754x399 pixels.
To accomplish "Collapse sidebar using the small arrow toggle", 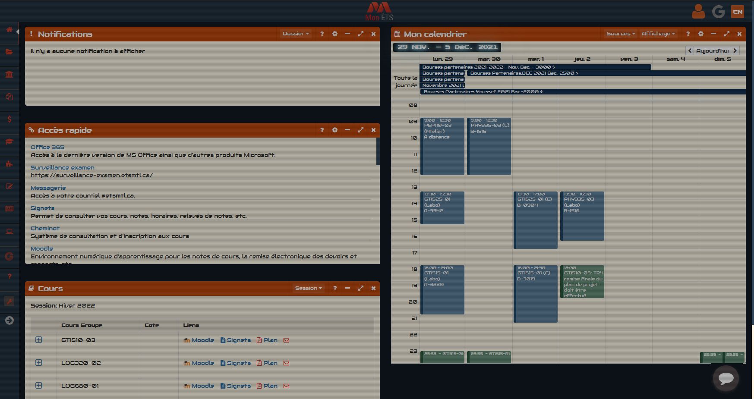I will [18, 32].
